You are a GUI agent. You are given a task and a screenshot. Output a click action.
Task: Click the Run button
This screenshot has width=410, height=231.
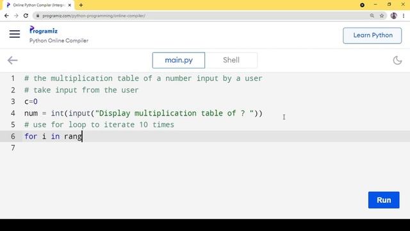(x=384, y=200)
